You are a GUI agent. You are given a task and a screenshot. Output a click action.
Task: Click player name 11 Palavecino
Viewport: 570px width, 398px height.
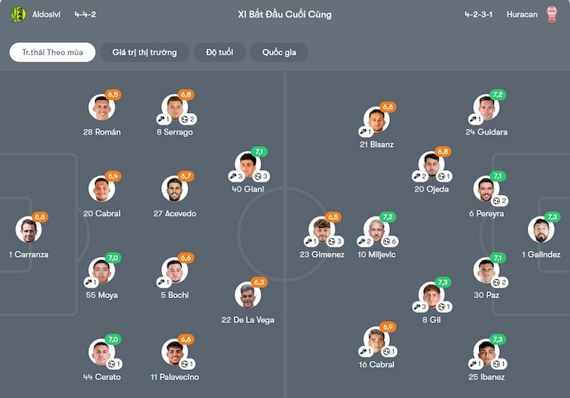point(177,377)
